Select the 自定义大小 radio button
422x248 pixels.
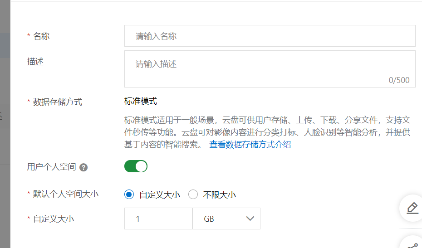pos(129,195)
